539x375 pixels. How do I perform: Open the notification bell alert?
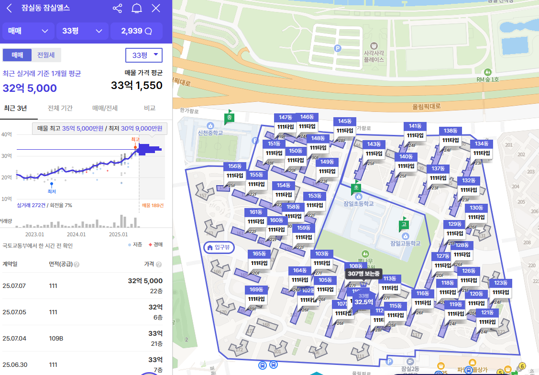click(137, 8)
